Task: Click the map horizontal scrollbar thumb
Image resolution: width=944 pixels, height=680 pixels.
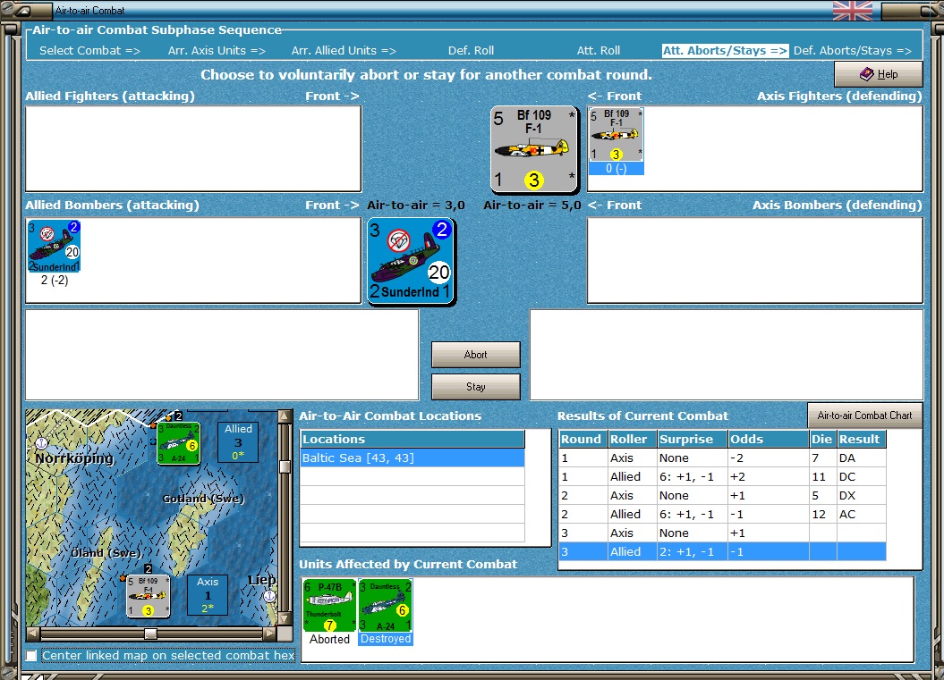Action: pyautogui.click(x=150, y=634)
